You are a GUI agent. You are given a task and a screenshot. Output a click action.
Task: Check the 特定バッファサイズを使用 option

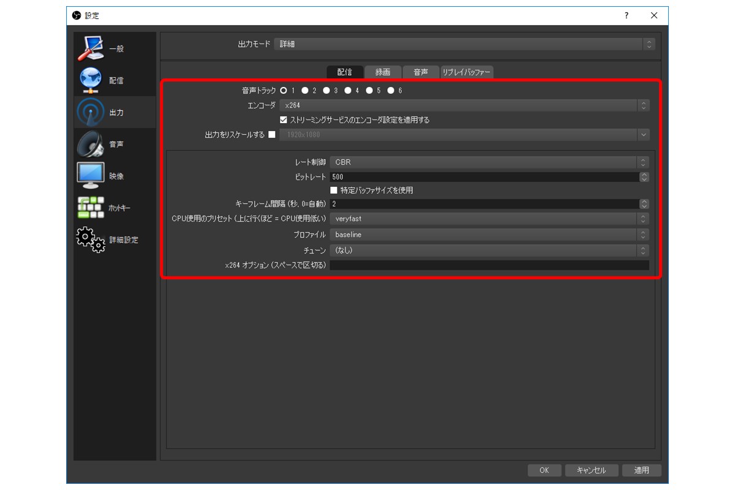pos(334,190)
